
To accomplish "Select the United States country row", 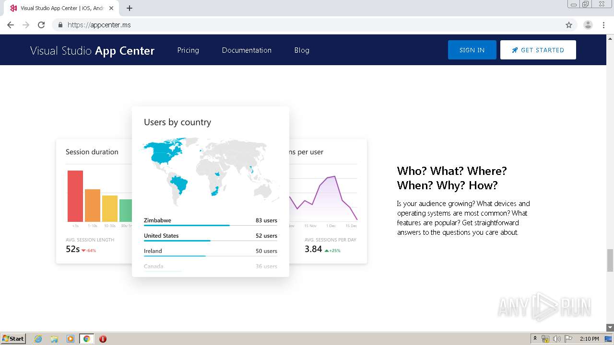I will pyautogui.click(x=211, y=237).
